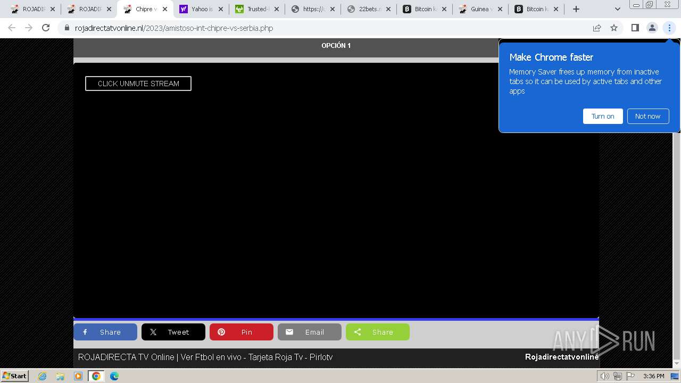This screenshot has height=383, width=681.
Task: Click the Pinterest Pin button
Action: point(242,332)
